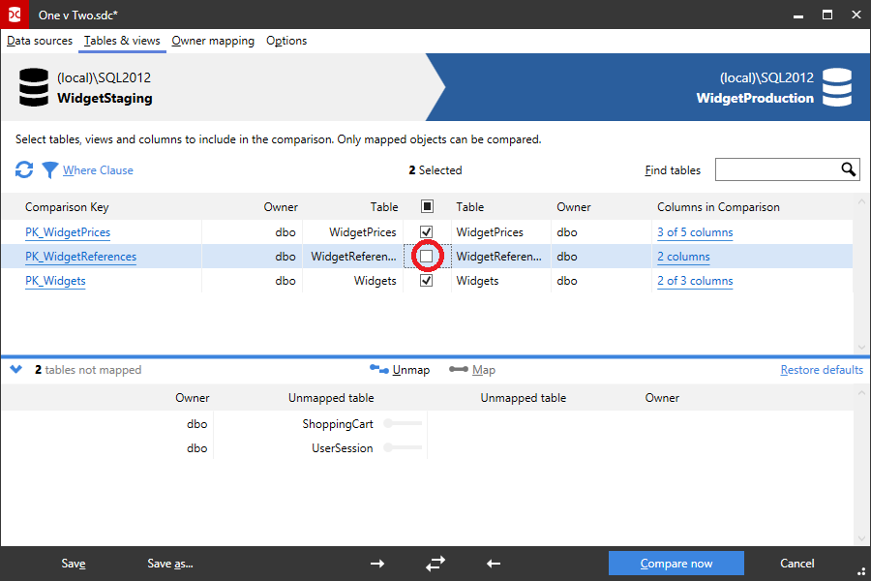Click the Map icon
This screenshot has width=871, height=581.
(x=459, y=369)
